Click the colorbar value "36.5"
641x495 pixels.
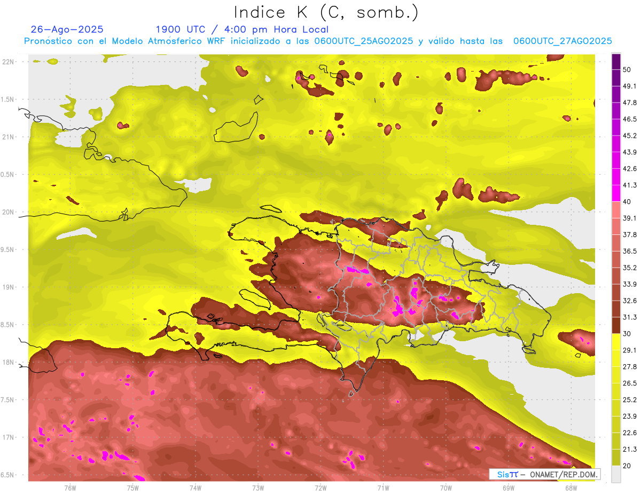(630, 251)
